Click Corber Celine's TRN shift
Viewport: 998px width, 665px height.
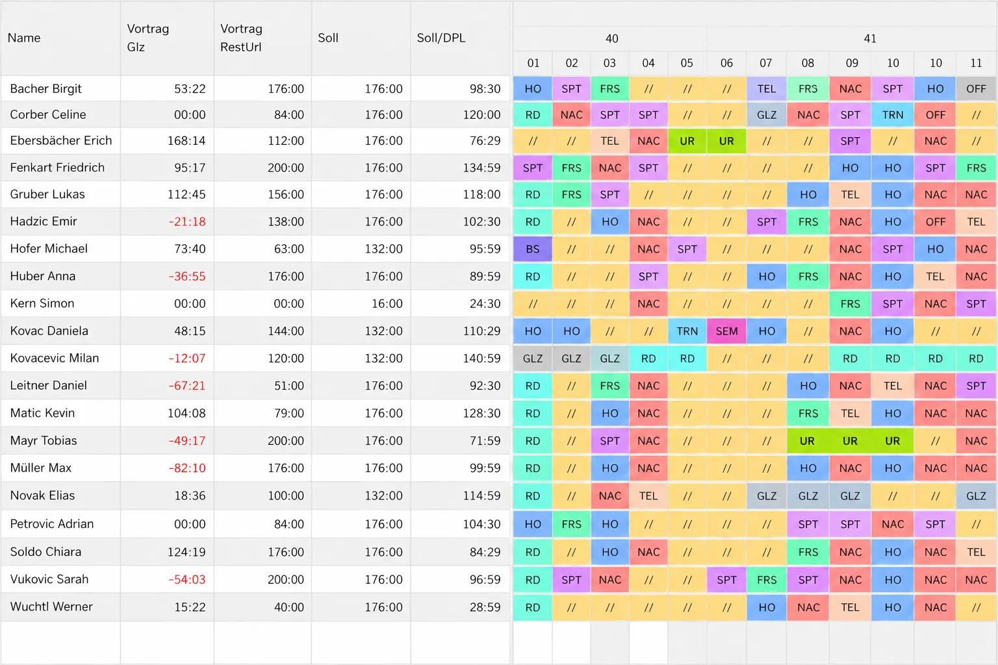(893, 115)
